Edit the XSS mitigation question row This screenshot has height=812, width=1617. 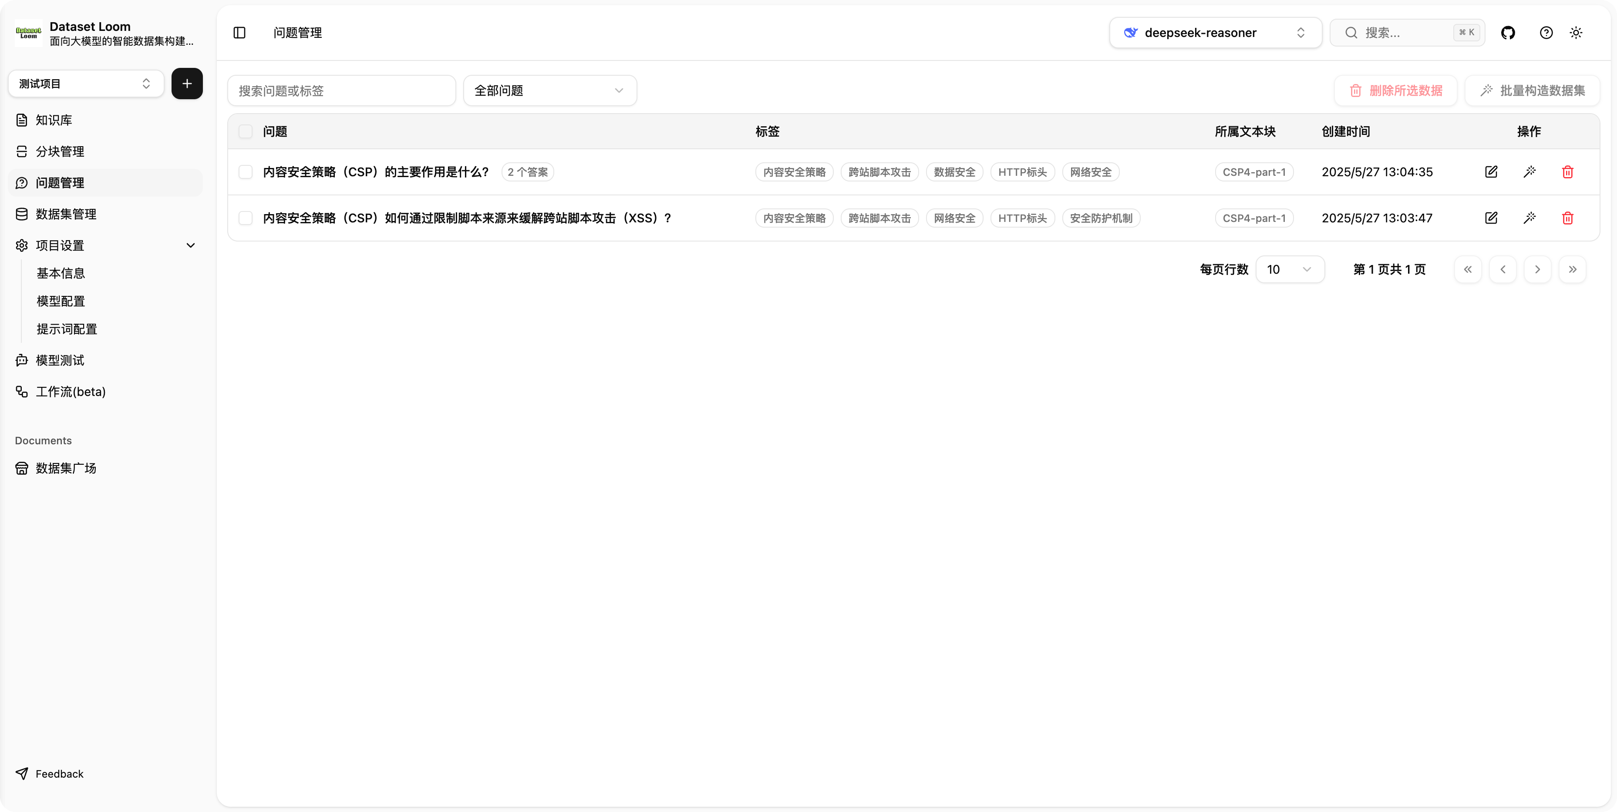pyautogui.click(x=1492, y=218)
